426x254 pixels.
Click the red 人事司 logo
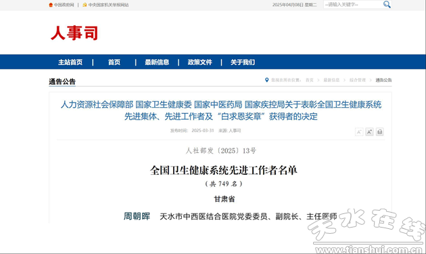point(74,33)
